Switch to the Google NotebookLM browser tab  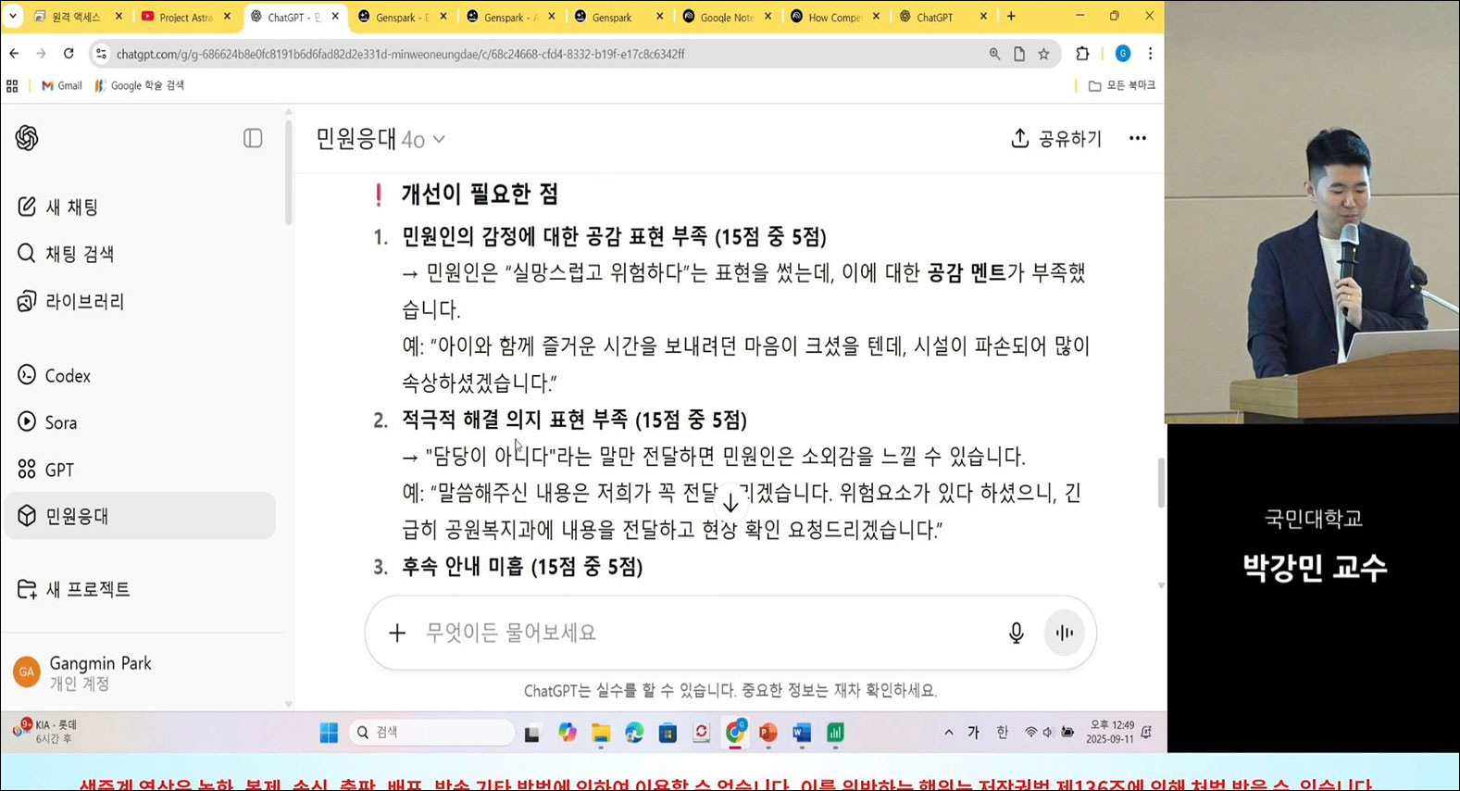pos(726,17)
